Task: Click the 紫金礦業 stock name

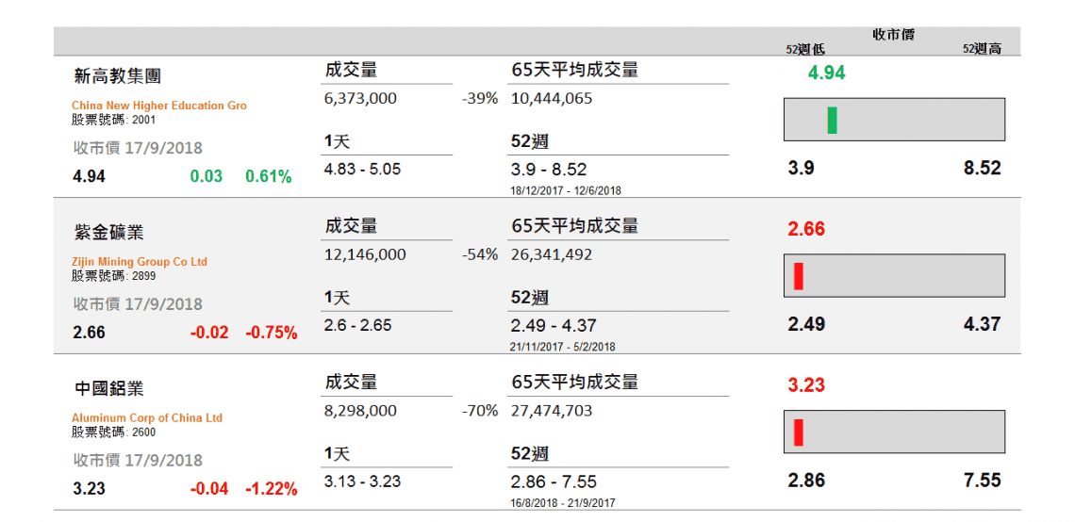Action: (109, 232)
